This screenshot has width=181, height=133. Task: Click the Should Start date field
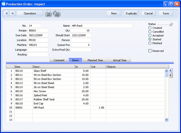pyautogui.click(x=81, y=35)
